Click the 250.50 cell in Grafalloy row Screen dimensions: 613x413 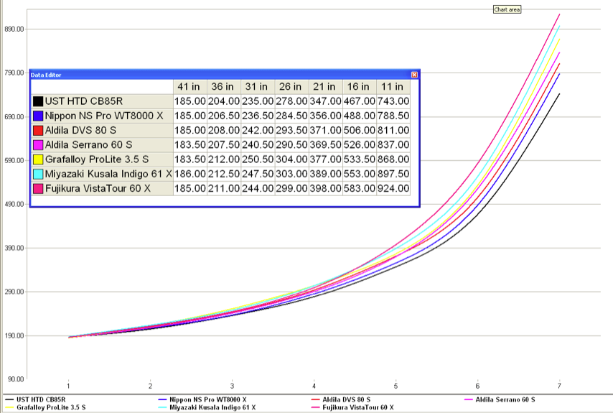pos(258,159)
